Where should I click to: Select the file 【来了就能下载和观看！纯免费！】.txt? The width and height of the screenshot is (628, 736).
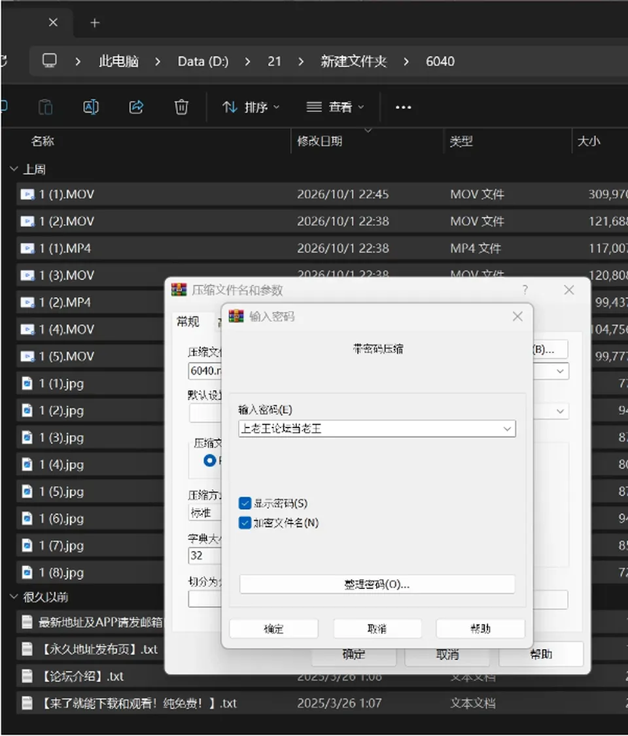(x=137, y=703)
